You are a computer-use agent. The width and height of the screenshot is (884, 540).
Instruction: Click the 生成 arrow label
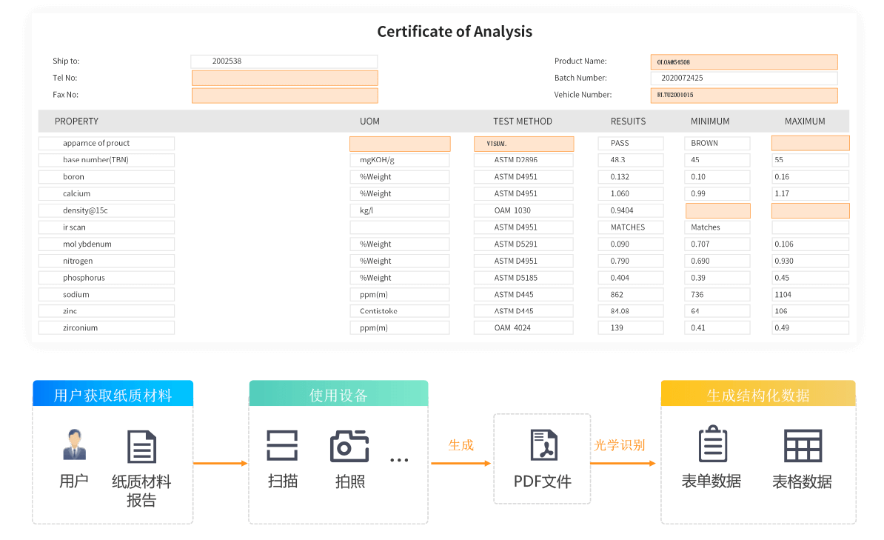pos(461,445)
